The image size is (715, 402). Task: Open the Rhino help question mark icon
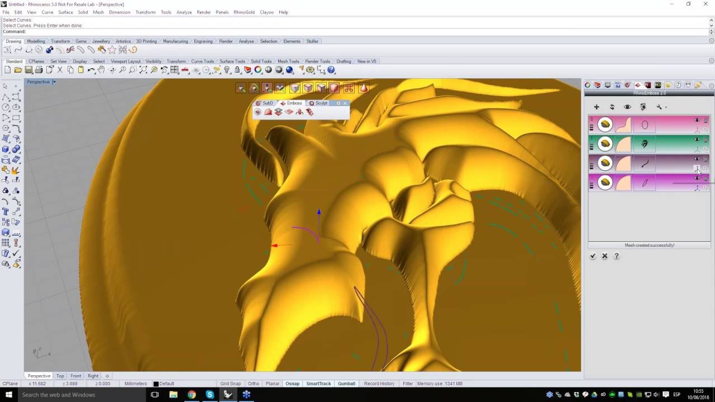[331, 70]
